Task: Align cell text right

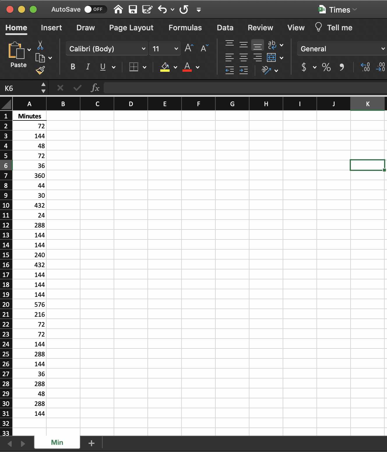Action: coord(258,57)
